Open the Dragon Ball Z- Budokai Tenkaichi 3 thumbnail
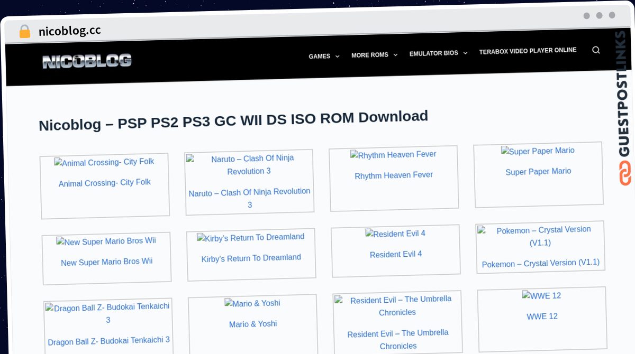635x354 pixels. (x=107, y=313)
